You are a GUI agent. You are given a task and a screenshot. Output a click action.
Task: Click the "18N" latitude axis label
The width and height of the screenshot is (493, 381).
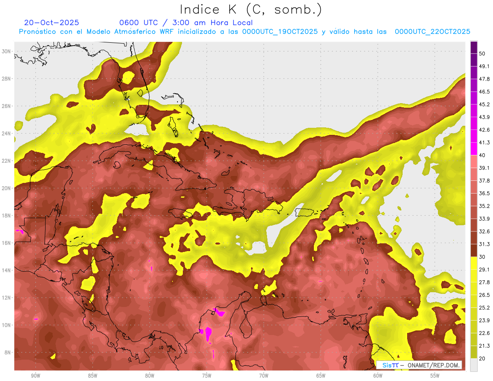pos(6,215)
